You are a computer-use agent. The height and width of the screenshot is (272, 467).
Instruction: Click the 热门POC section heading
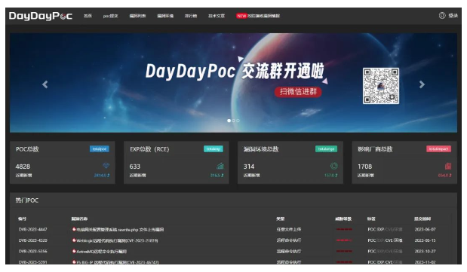click(x=27, y=200)
